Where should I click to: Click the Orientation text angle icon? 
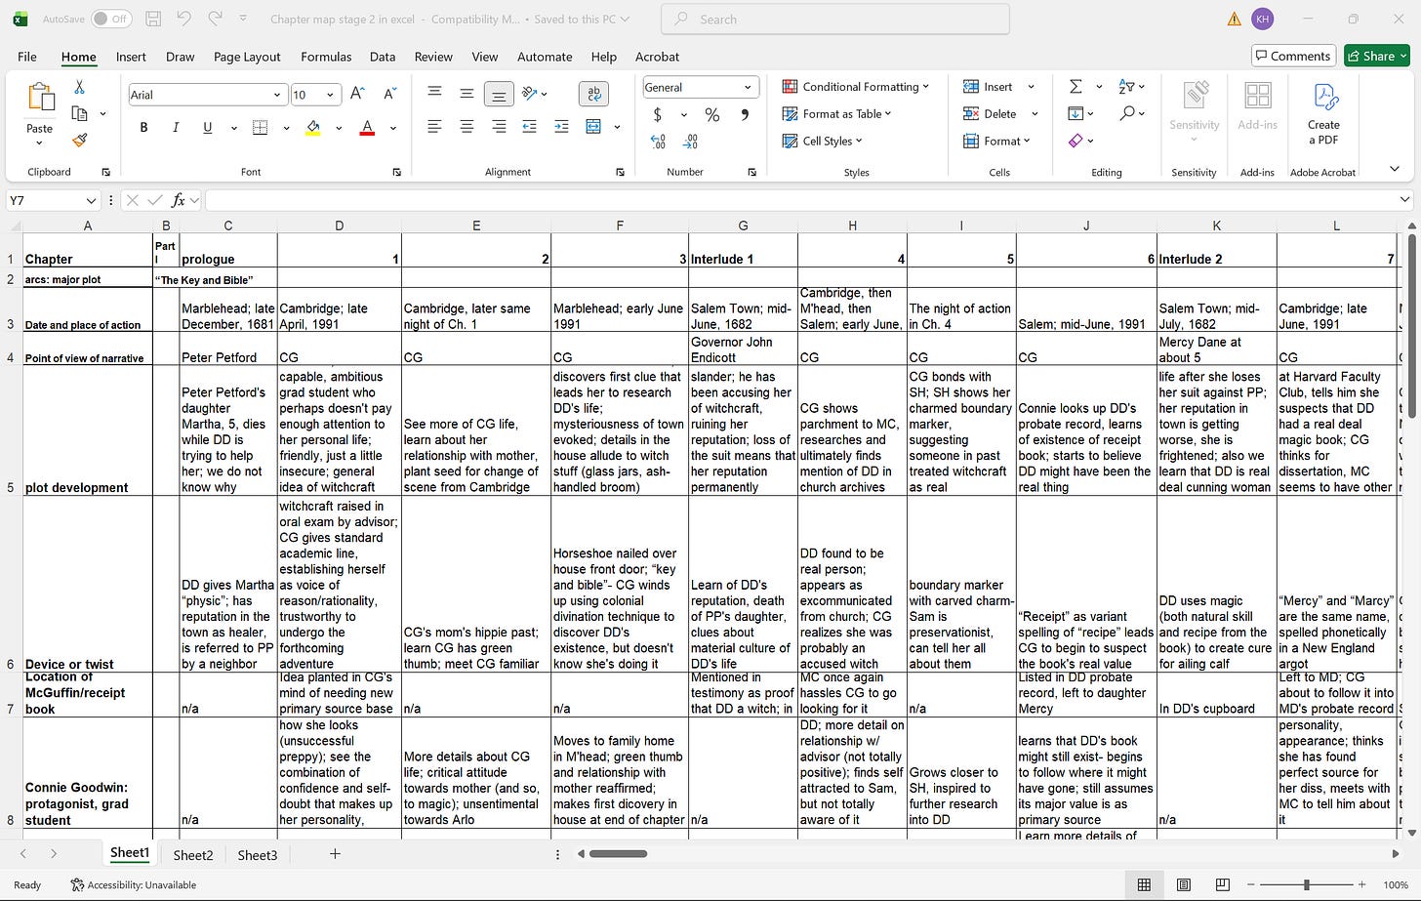tap(530, 94)
